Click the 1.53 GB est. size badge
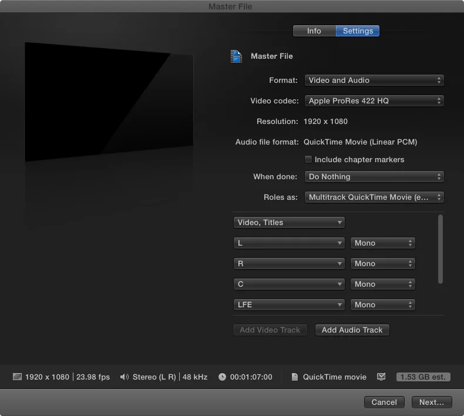The image size is (464, 416). (423, 377)
